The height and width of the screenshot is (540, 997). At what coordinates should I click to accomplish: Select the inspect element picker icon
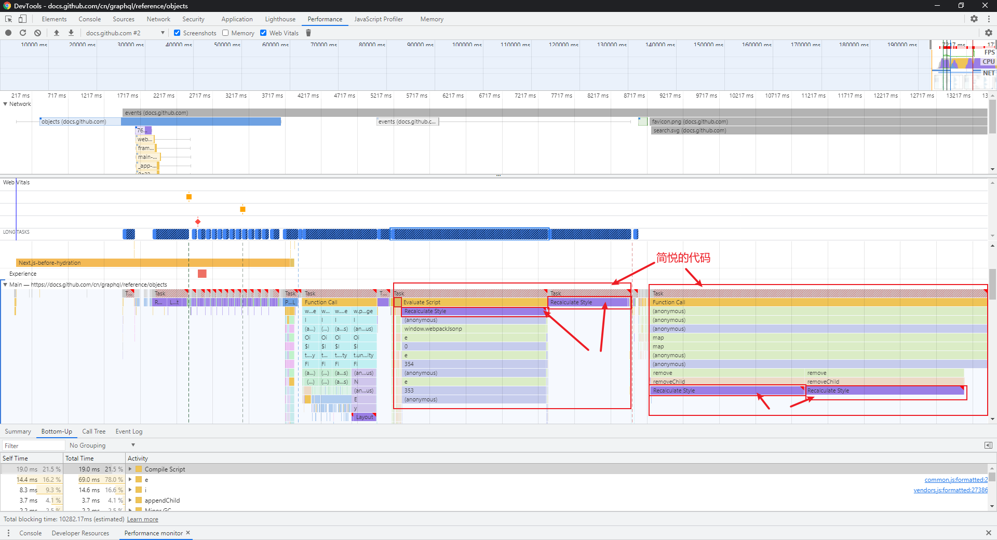(8, 19)
